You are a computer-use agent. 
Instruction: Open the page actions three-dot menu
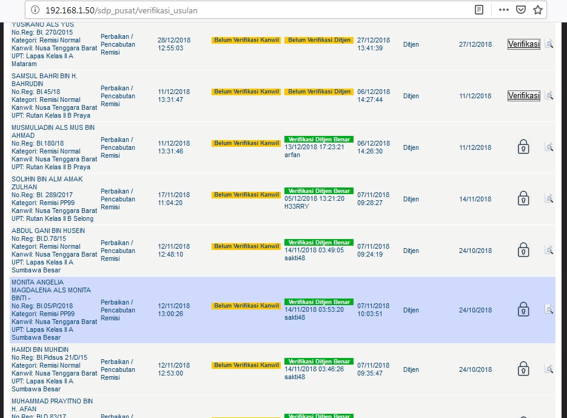point(503,10)
